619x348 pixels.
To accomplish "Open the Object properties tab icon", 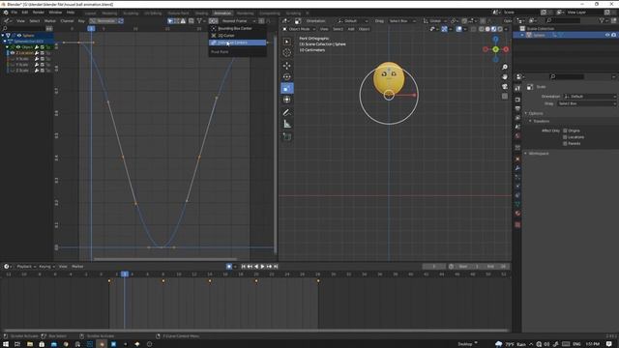I will (517, 159).
